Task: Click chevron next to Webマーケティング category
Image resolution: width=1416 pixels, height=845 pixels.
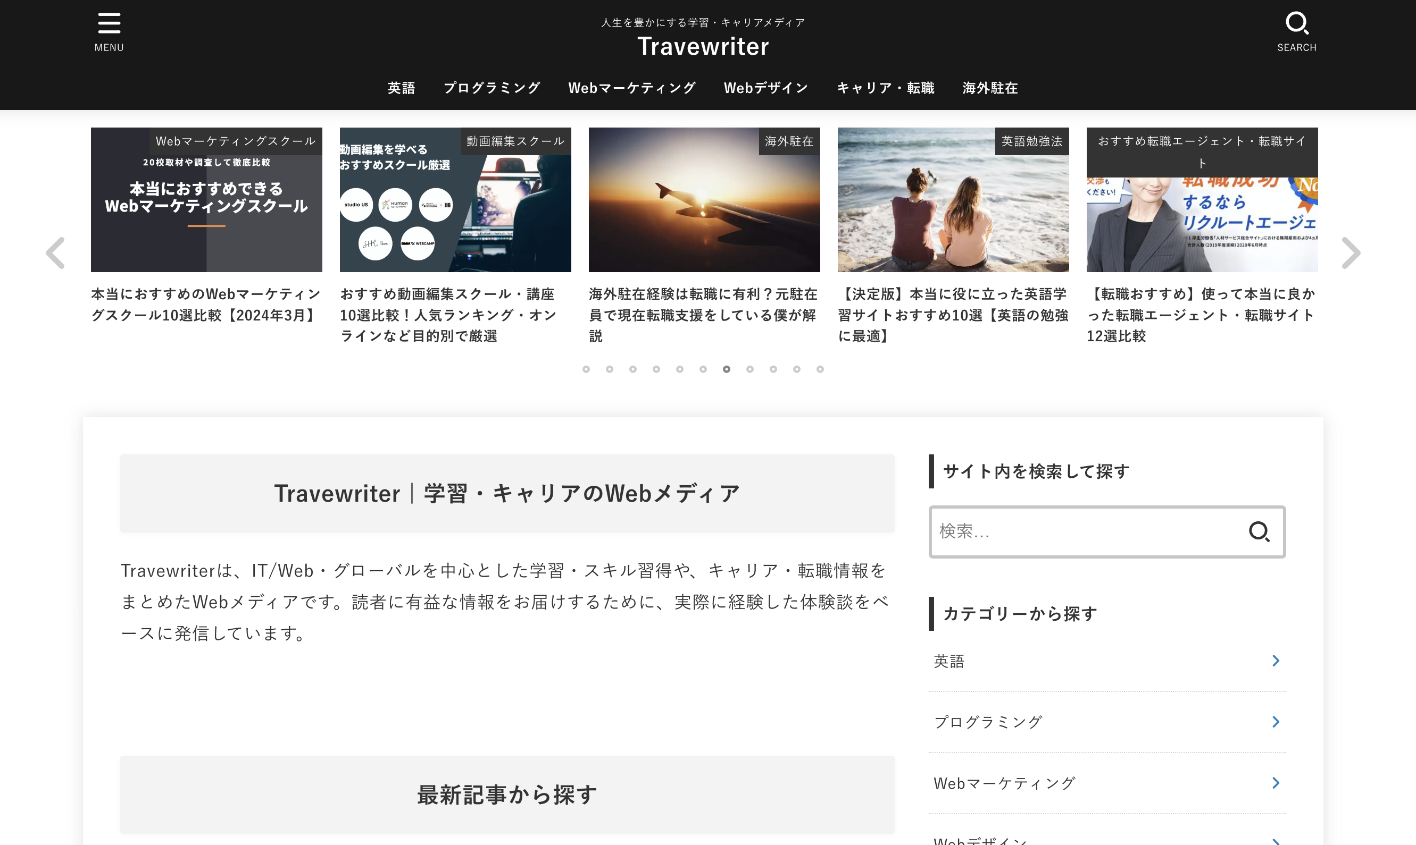Action: tap(1275, 783)
